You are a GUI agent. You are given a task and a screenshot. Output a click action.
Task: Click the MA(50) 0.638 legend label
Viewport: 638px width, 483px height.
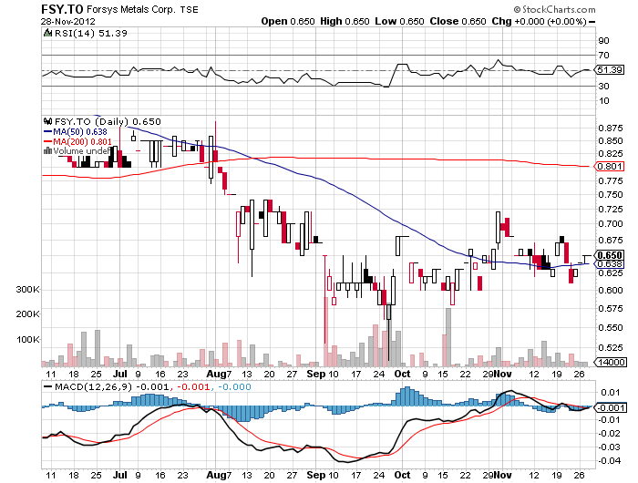click(x=80, y=132)
